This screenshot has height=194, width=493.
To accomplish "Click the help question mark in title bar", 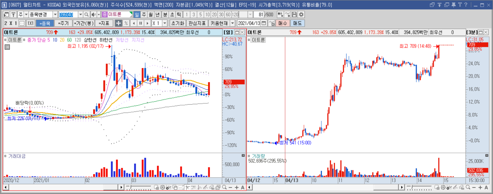I will coord(466,5).
